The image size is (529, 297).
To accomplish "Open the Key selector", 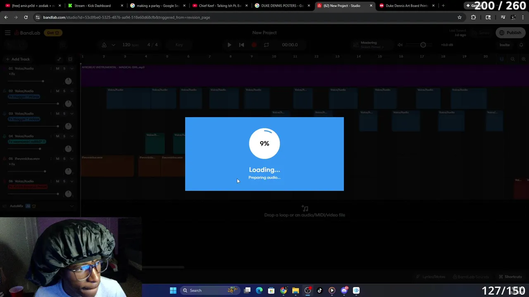I will pos(179,45).
